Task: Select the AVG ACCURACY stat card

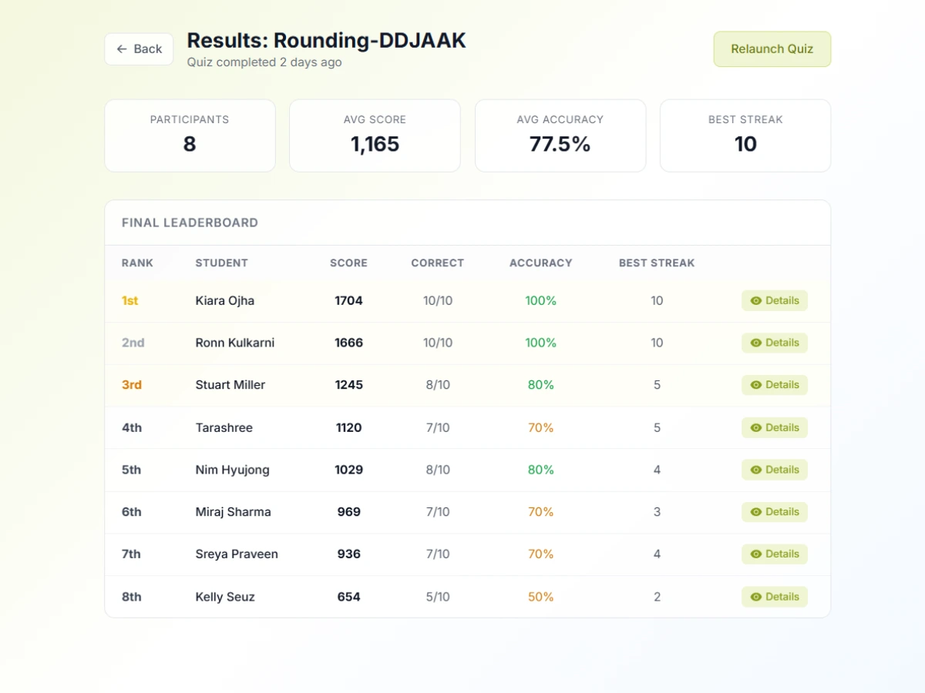Action: (x=560, y=136)
